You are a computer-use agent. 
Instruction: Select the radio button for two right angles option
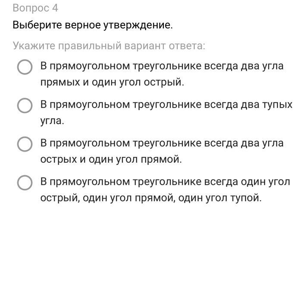(x=25, y=67)
